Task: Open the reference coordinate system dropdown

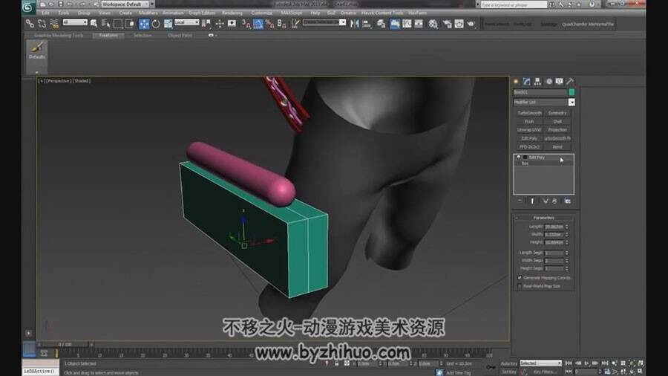Action: (x=186, y=22)
